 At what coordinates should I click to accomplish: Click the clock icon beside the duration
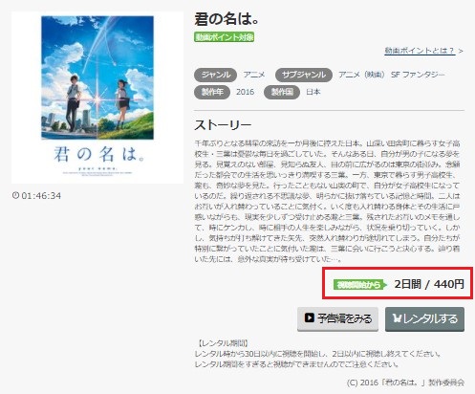click(x=15, y=195)
